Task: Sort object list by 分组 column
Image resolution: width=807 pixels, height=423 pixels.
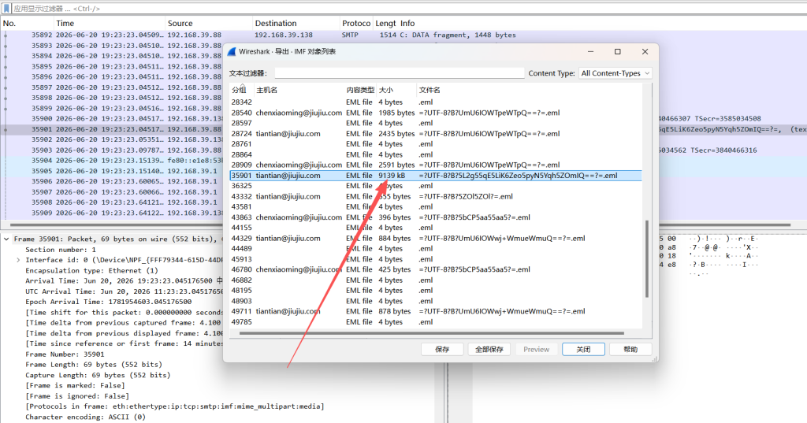Action: click(x=241, y=90)
